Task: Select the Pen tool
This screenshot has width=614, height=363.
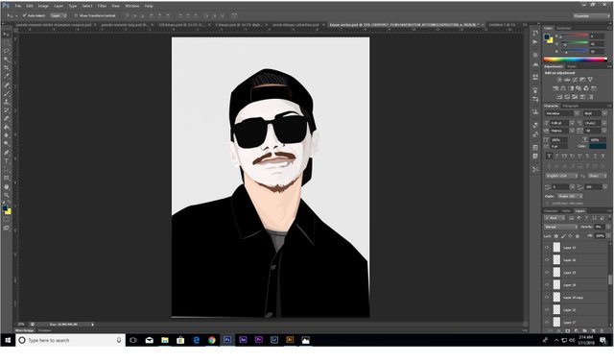Action: pos(7,153)
